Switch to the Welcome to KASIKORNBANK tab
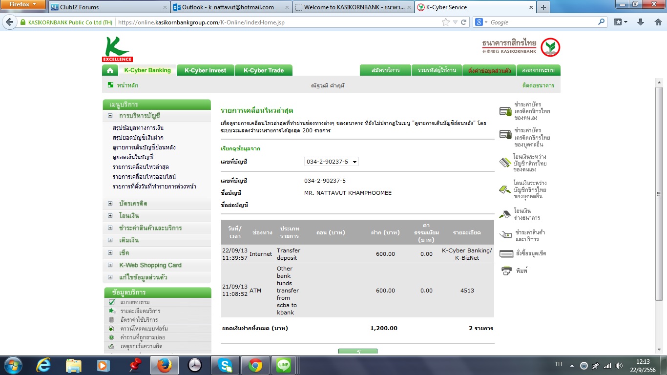This screenshot has height=375, width=667. tap(354, 7)
